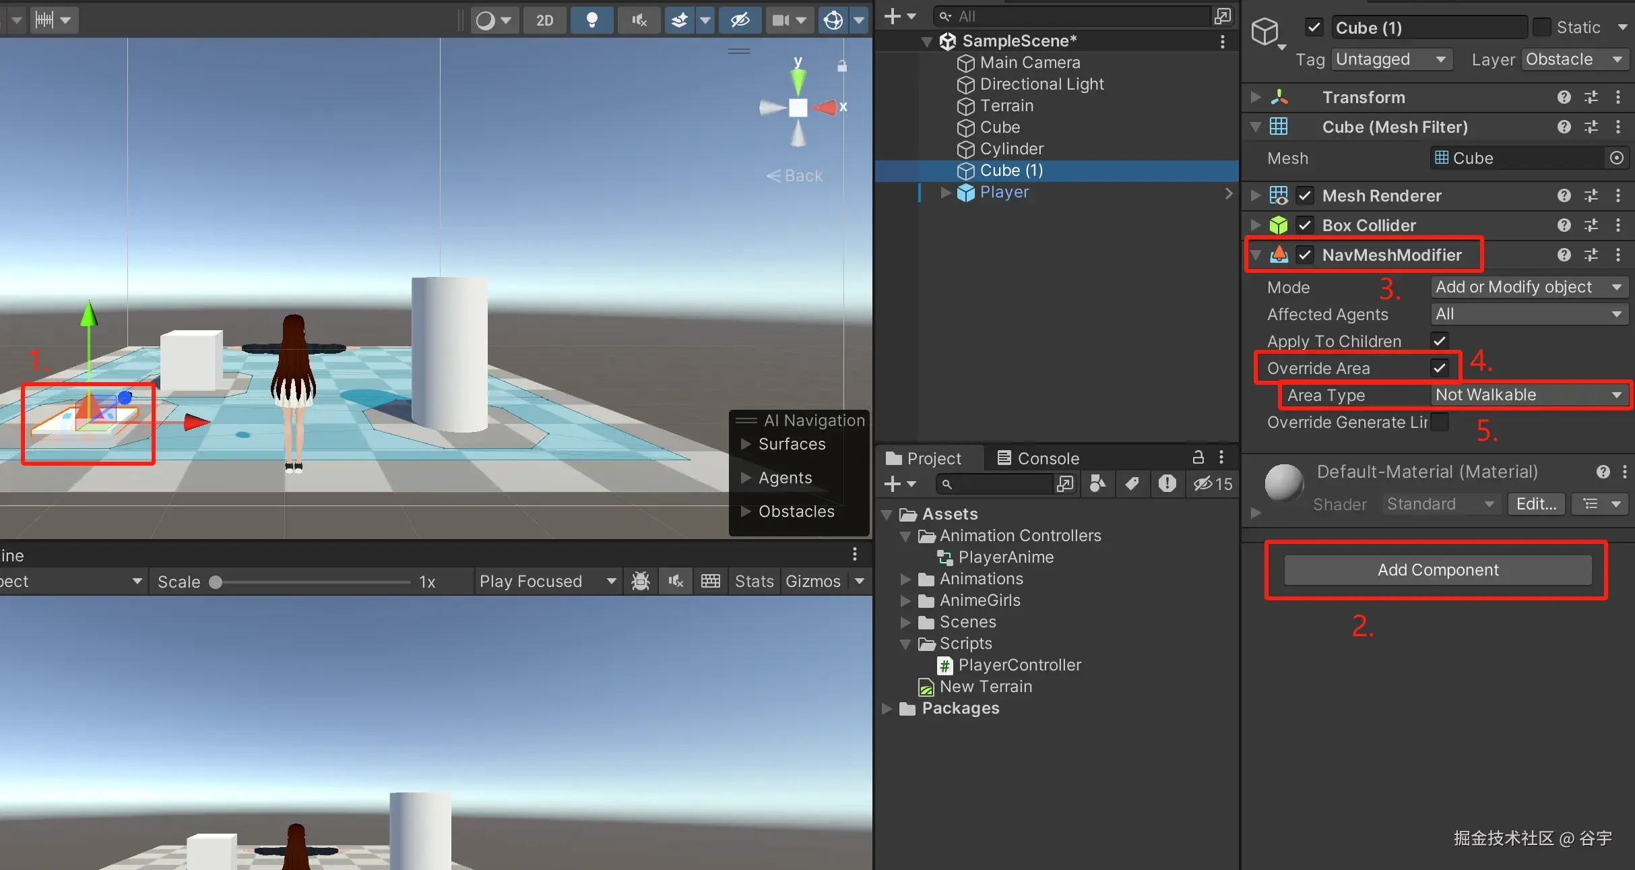This screenshot has width=1635, height=870.
Task: Lock the Project panel
Action: [x=1198, y=458]
